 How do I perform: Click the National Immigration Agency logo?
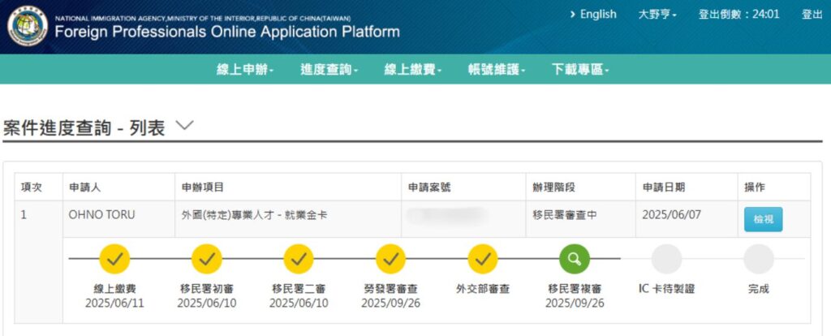tap(27, 26)
